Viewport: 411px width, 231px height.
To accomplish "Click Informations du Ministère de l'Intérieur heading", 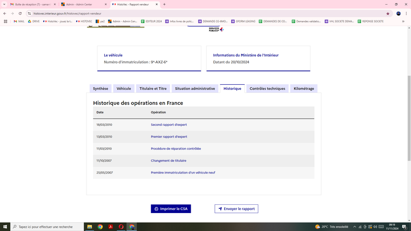I will 246,55.
